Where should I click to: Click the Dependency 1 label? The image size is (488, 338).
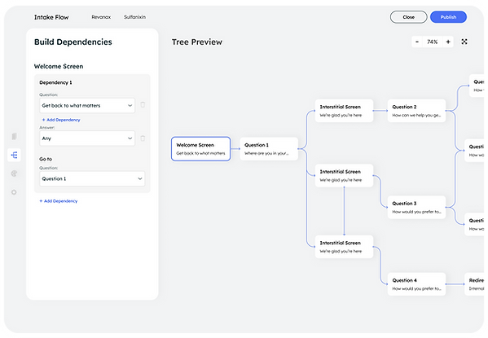55,82
